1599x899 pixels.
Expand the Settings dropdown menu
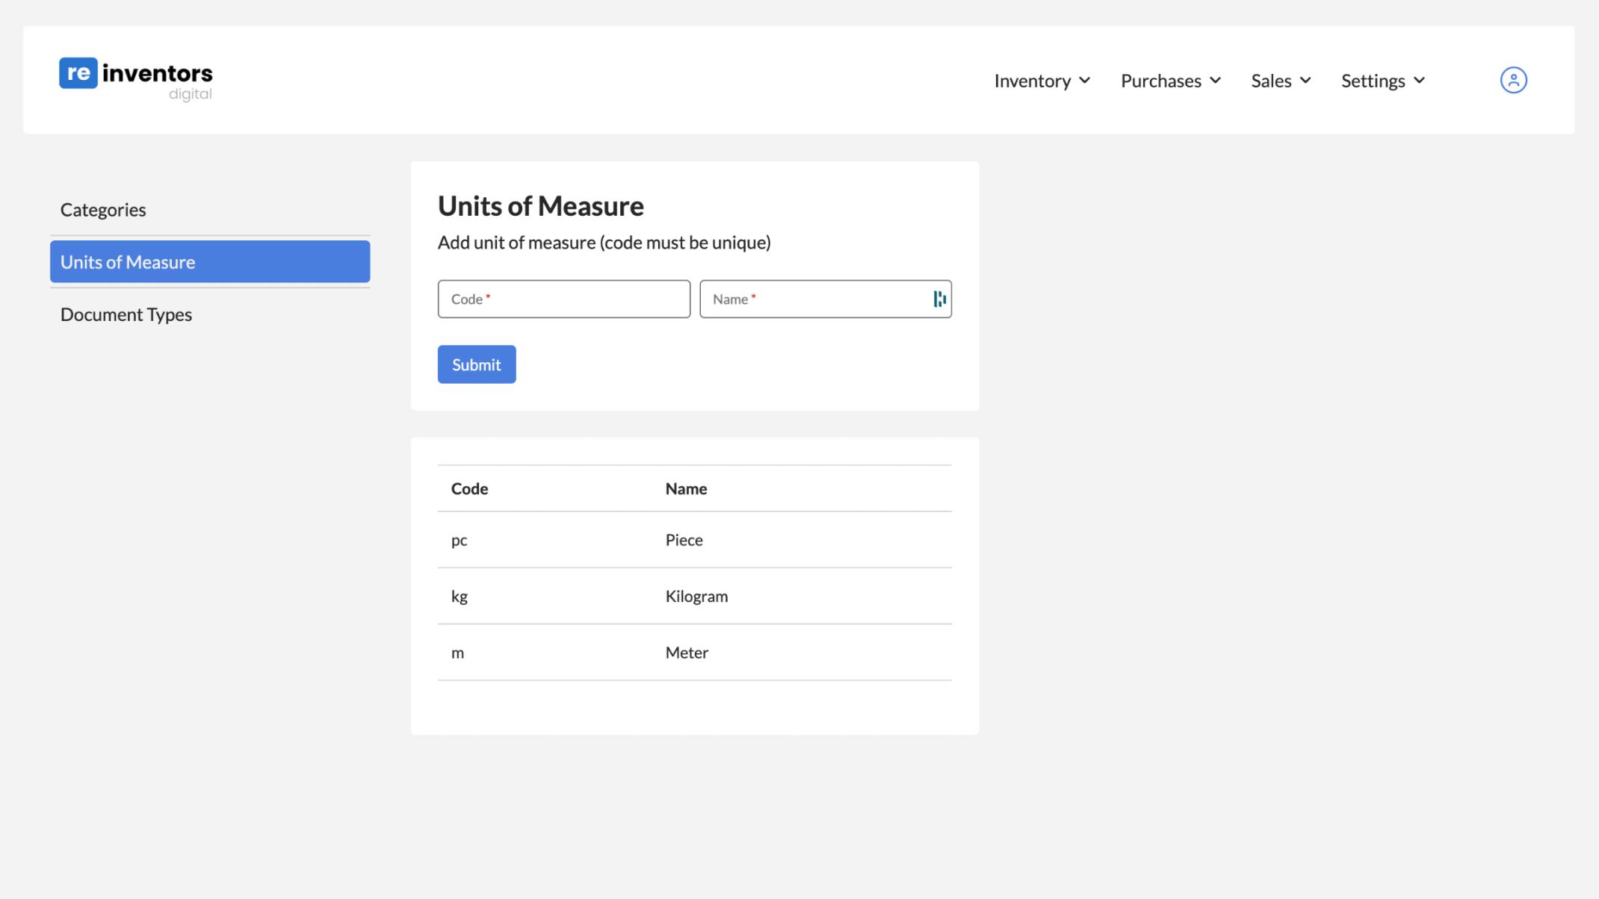click(1383, 81)
